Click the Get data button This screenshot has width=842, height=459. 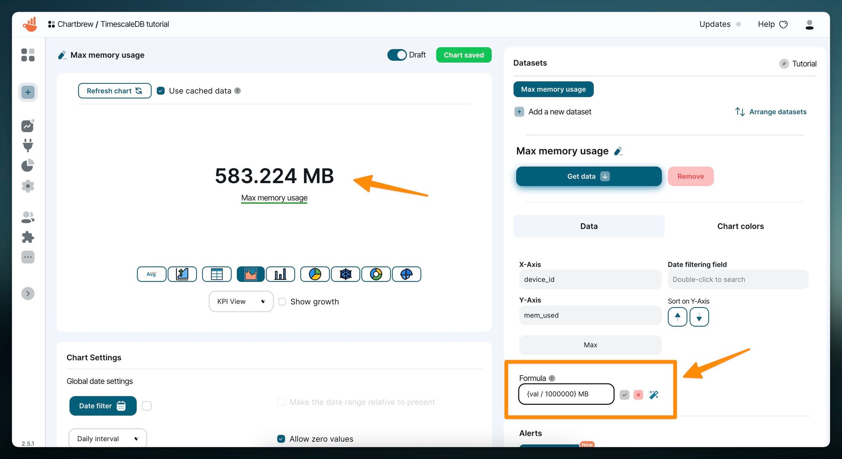tap(589, 176)
